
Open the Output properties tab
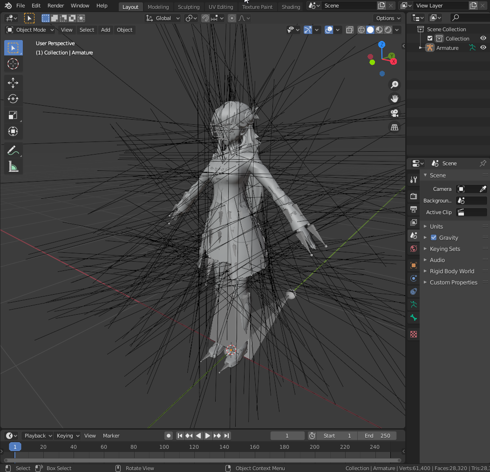coord(414,209)
